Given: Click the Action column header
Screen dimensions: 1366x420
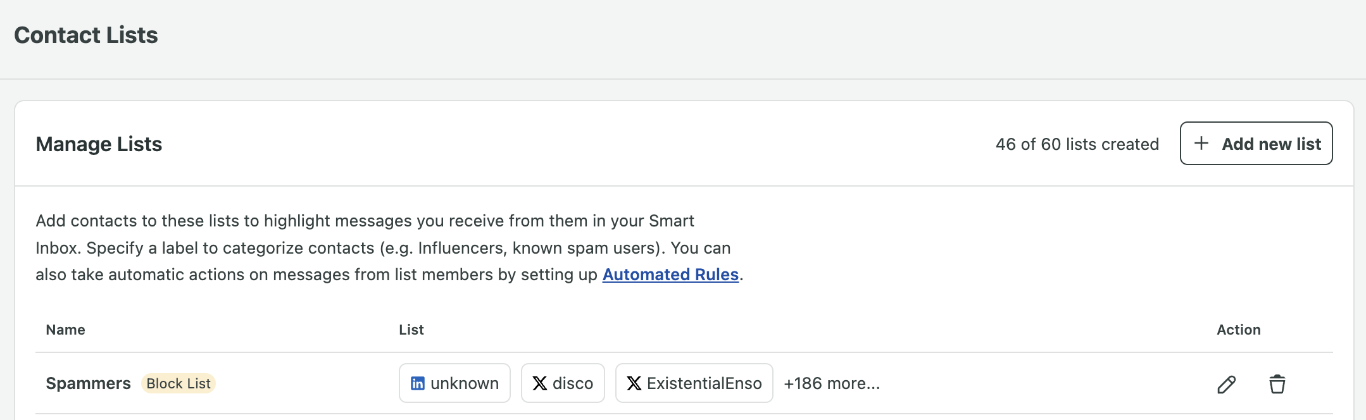Looking at the screenshot, I should pyautogui.click(x=1239, y=330).
